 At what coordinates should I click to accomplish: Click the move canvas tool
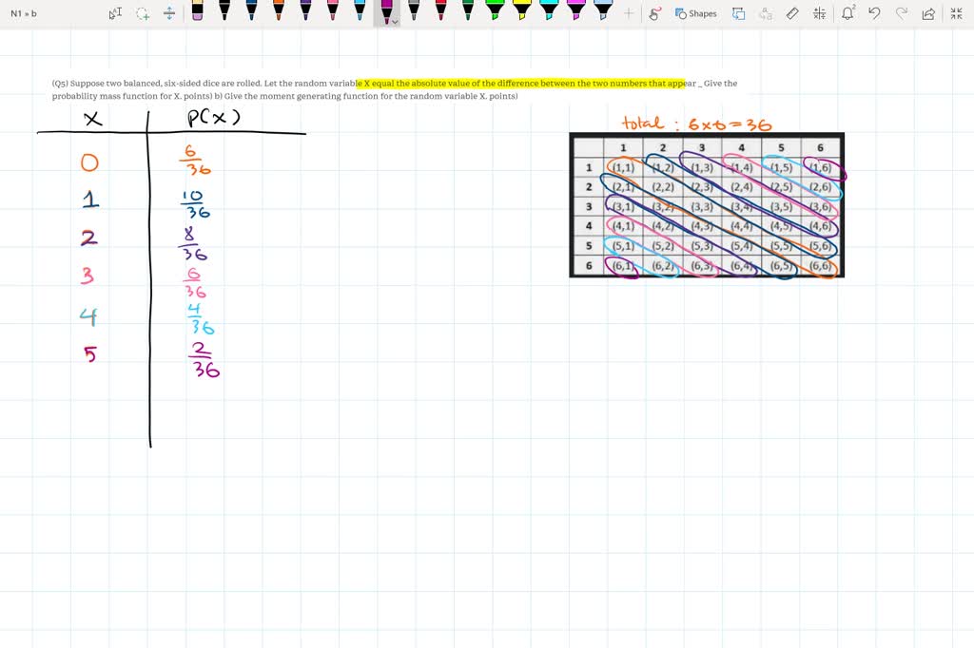point(170,13)
